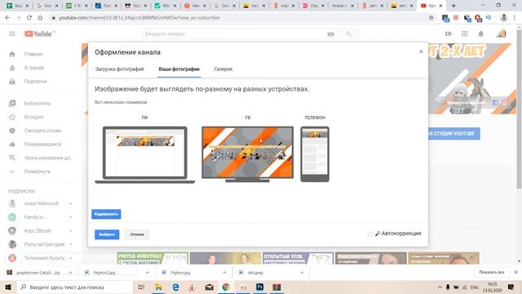Click the Отмена button
522x294 pixels.
click(137, 234)
